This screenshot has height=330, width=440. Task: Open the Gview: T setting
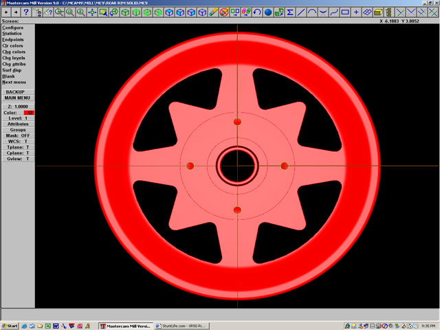tap(18, 159)
